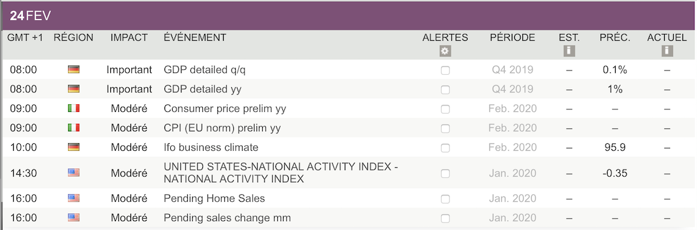Viewport: 697px width, 230px height.
Task: Click the 24 FEV date header
Action: [30, 16]
